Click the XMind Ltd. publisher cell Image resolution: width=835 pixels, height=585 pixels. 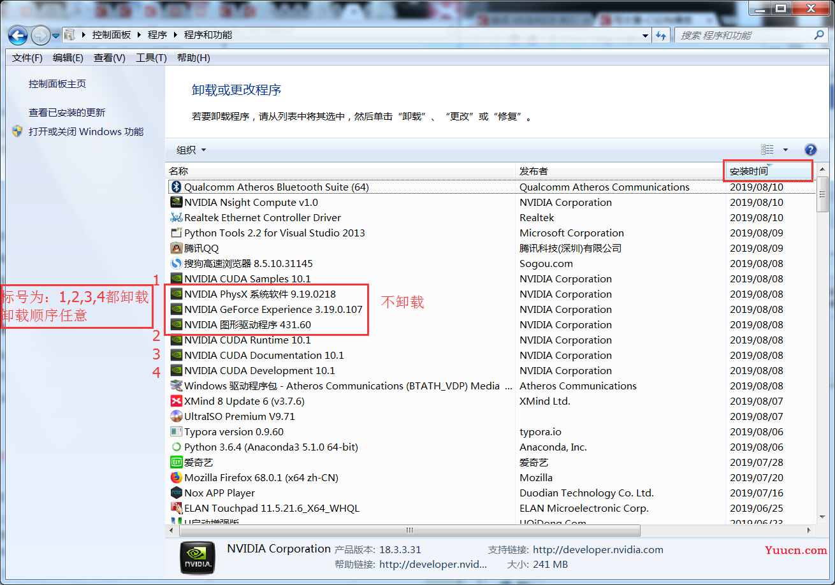[x=545, y=401]
